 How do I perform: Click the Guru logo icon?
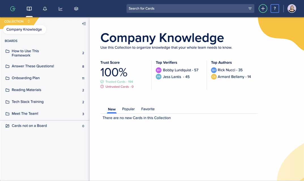13,9
